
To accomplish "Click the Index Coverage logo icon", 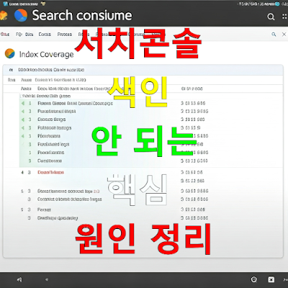I will [x=9, y=53].
